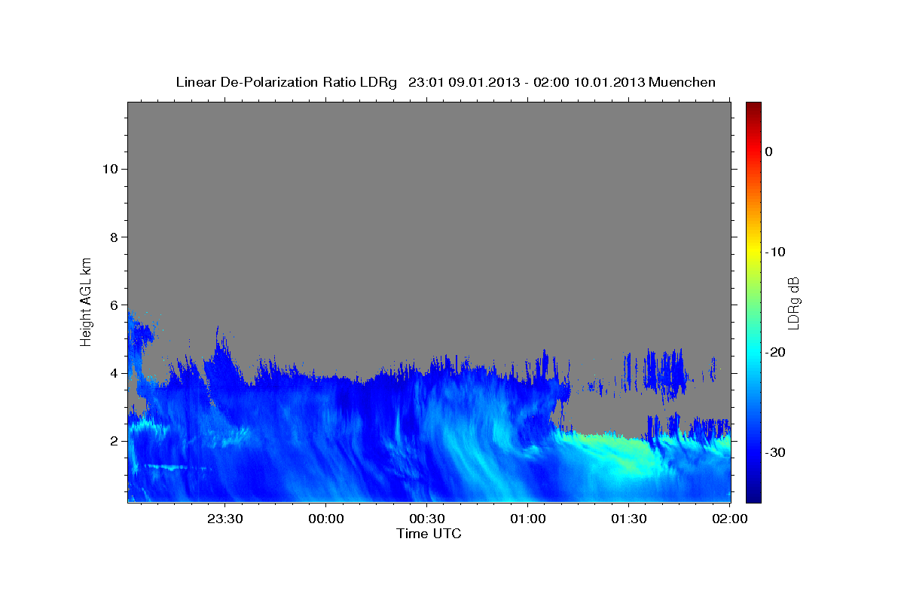904x603 pixels.
Task: Click the plot title 'Linear De-Polarization Ratio LDRg'
Action: pyautogui.click(x=286, y=82)
